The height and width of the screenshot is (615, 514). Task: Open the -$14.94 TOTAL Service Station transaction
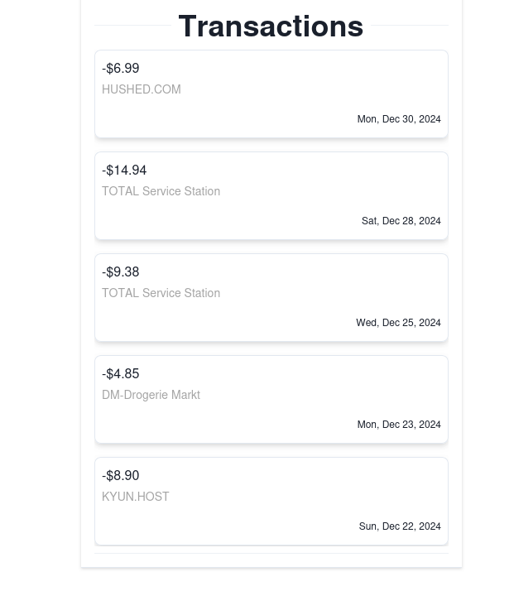click(x=271, y=195)
